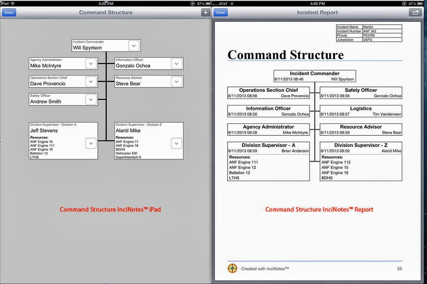Select the Command Structure title bar
427x284 pixels.
tap(106, 12)
